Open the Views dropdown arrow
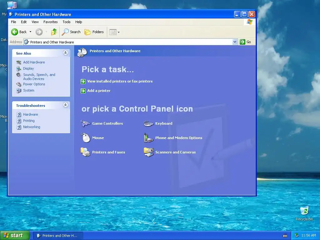 [x=118, y=32]
